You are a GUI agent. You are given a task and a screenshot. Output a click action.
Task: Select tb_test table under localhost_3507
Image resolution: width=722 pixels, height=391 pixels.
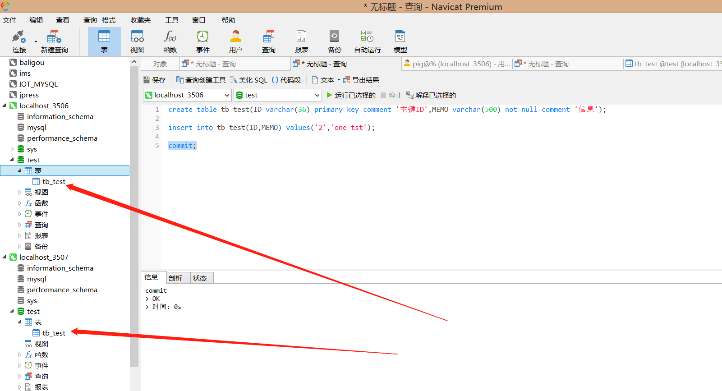tap(54, 333)
